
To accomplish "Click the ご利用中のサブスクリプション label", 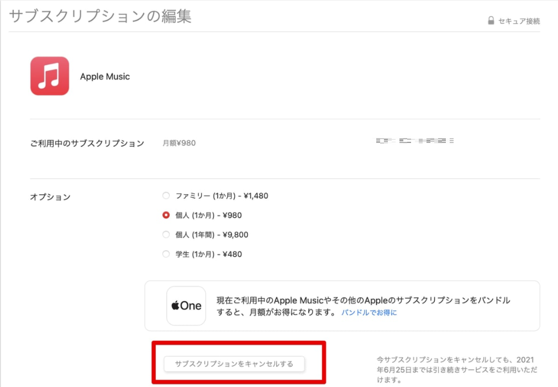I will click(x=87, y=144).
